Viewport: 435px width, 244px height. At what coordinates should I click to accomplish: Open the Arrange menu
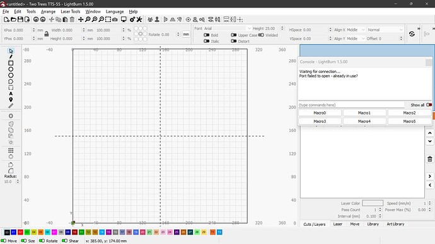[49, 11]
